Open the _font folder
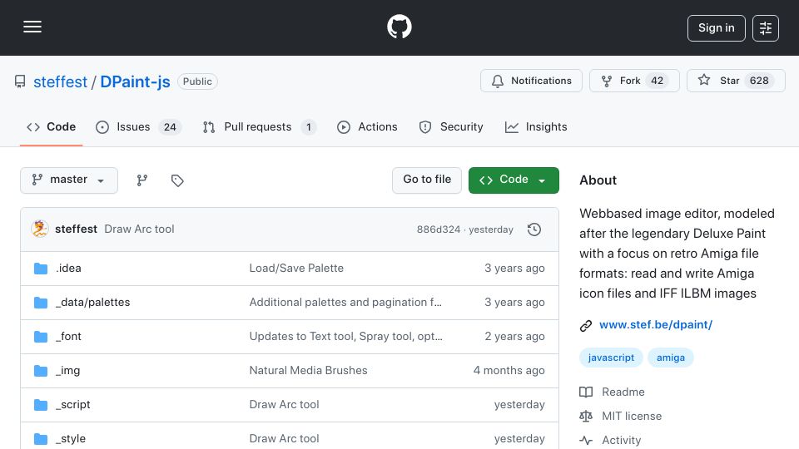Screen dimensions: 799x449 [68, 337]
